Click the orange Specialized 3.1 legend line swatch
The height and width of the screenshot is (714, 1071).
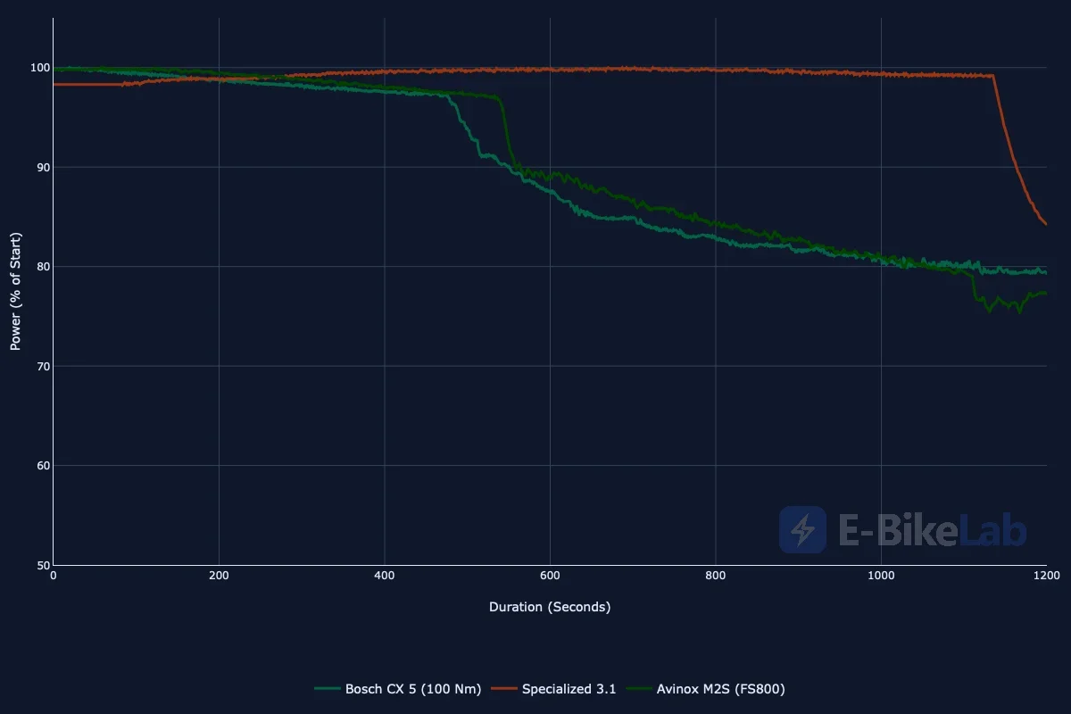[x=504, y=688]
